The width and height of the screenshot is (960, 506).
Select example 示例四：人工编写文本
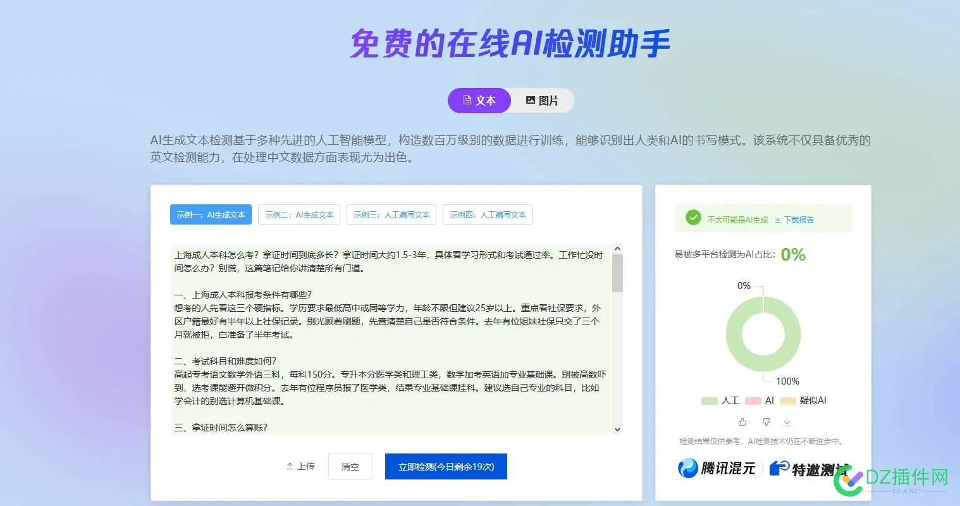(x=488, y=214)
